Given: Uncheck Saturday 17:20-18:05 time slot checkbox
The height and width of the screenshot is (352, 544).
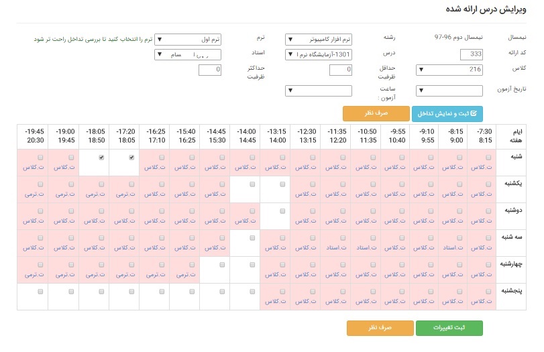Looking at the screenshot, I should [131, 158].
